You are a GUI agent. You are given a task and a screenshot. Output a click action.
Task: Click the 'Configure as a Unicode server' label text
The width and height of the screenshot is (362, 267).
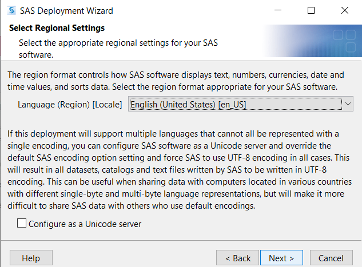[x=85, y=224]
